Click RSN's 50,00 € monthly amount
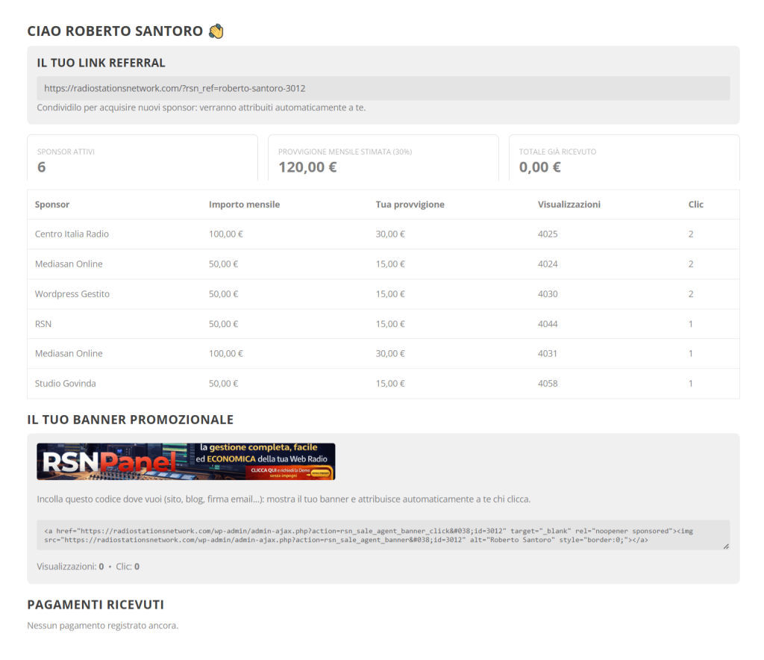764x660 pixels. point(223,324)
